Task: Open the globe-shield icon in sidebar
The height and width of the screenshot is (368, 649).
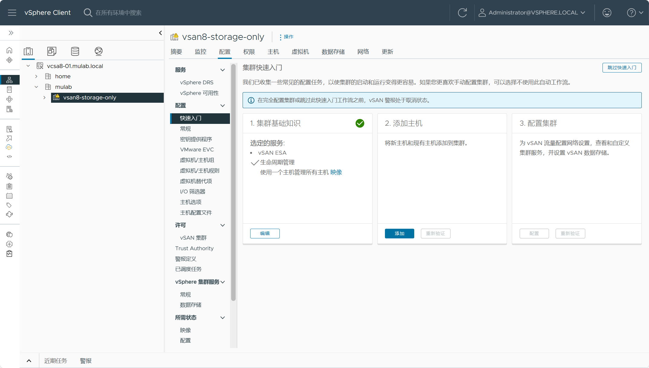Action: tap(9, 234)
